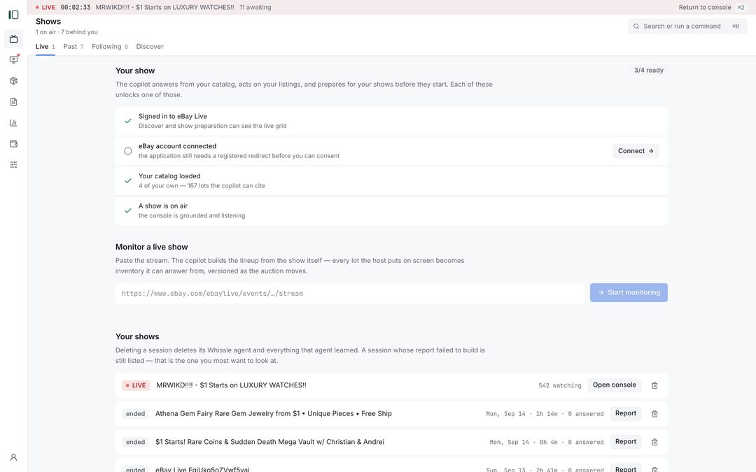Click 'Monitor a live show' heading
This screenshot has height=472, width=756.
(151, 247)
